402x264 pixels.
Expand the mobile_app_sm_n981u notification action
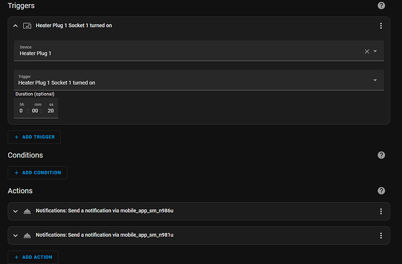(16, 236)
